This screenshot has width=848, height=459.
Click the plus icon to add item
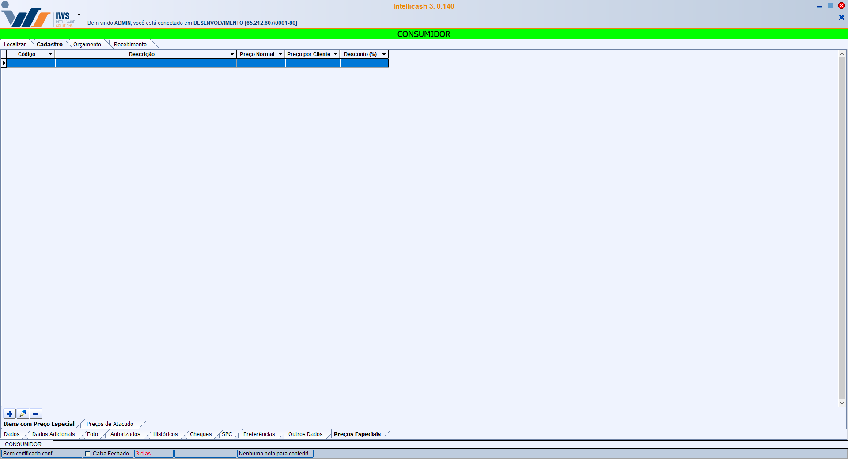click(10, 414)
